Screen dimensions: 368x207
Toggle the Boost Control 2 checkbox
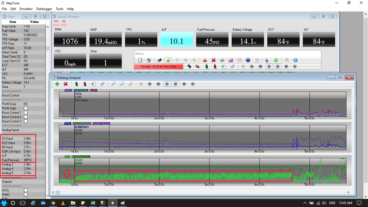(26, 117)
